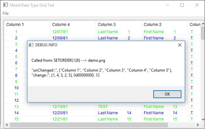Screen dimensions: 205x129
Task: Click the .T. value in row 1
Action: coord(192,32)
